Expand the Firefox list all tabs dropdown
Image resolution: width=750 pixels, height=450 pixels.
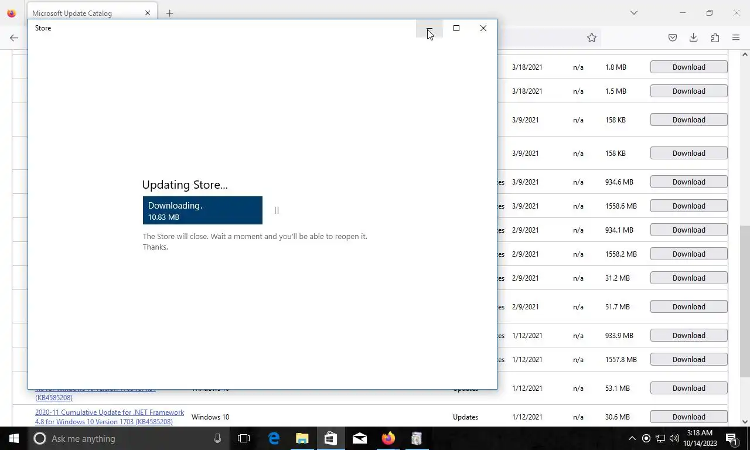633,13
